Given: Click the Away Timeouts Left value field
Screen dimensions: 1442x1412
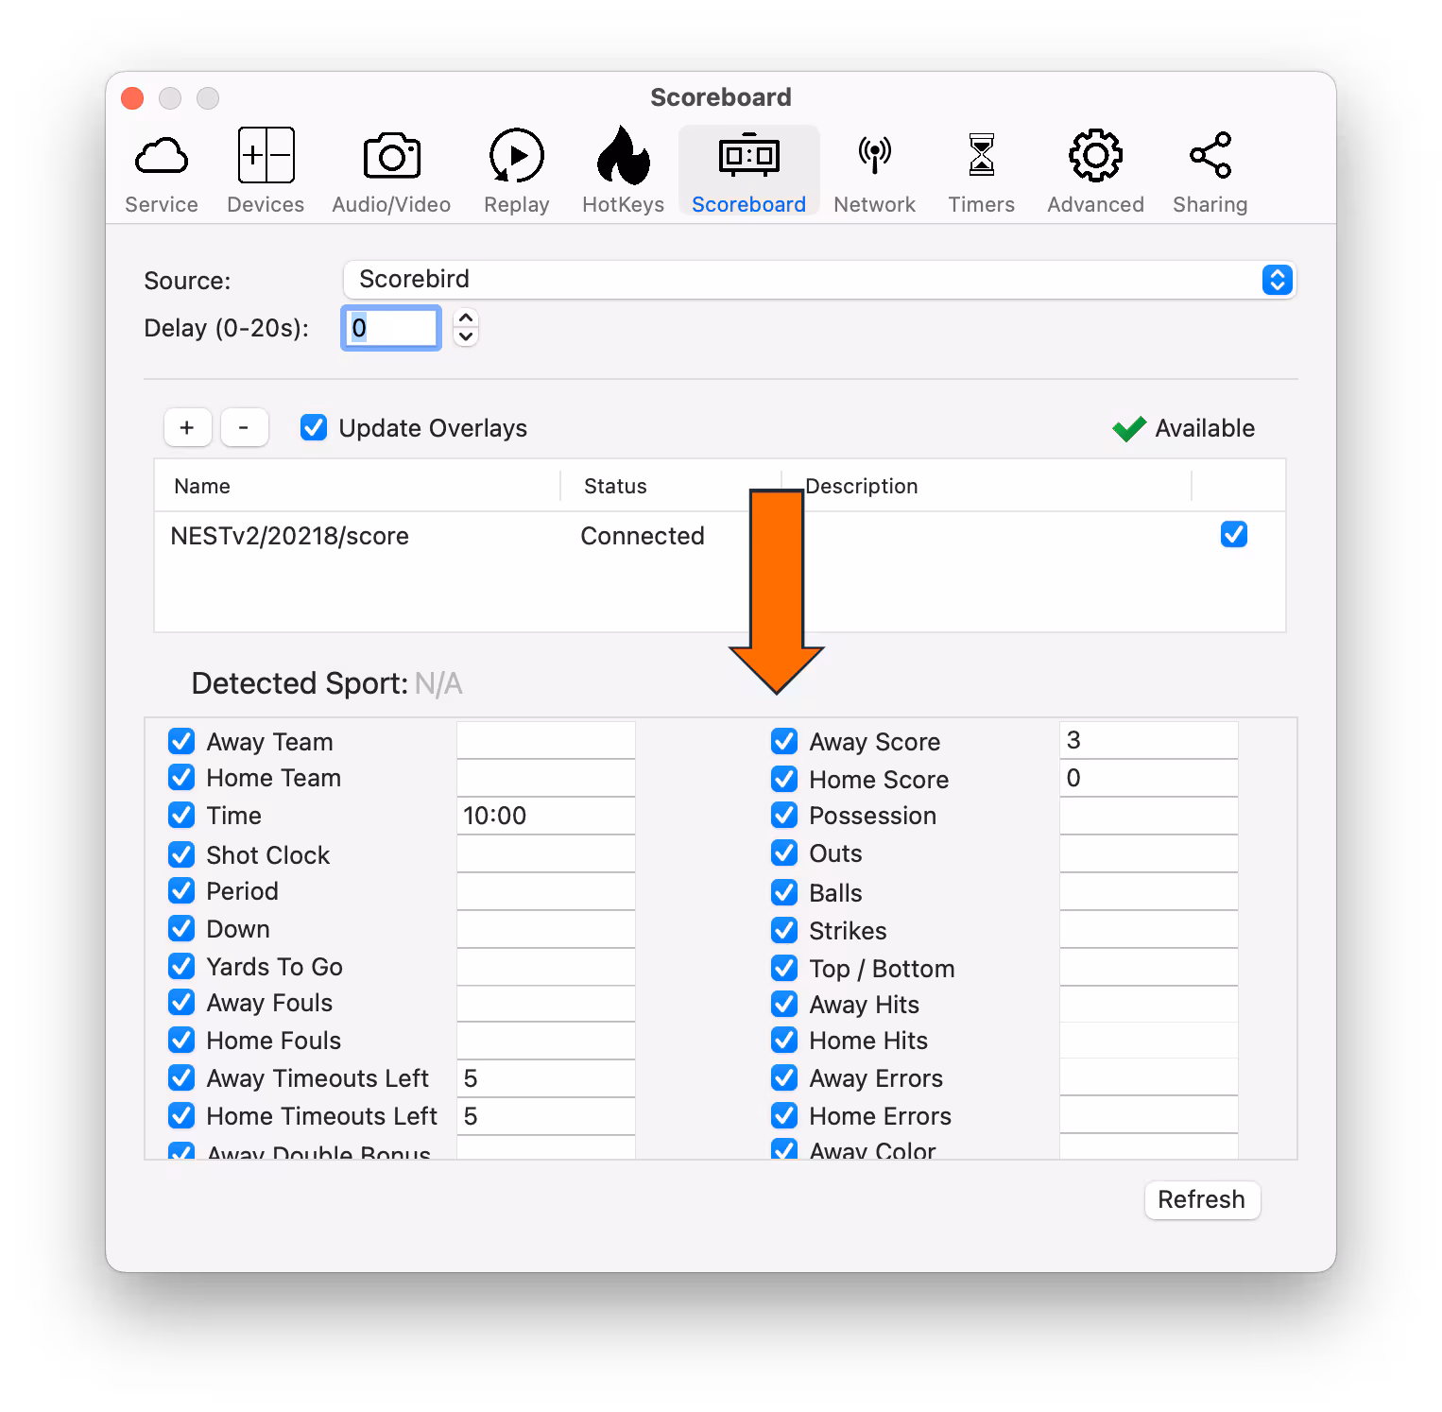Looking at the screenshot, I should point(546,1078).
